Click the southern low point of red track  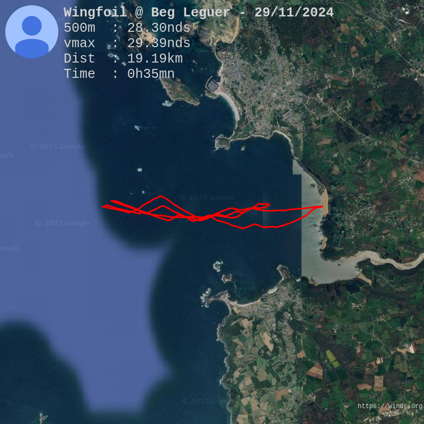click(243, 228)
